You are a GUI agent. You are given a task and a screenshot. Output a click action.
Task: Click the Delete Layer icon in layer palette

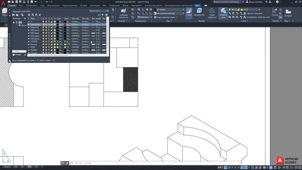click(x=36, y=15)
